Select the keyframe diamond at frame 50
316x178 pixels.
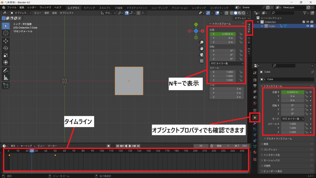coord(55,155)
